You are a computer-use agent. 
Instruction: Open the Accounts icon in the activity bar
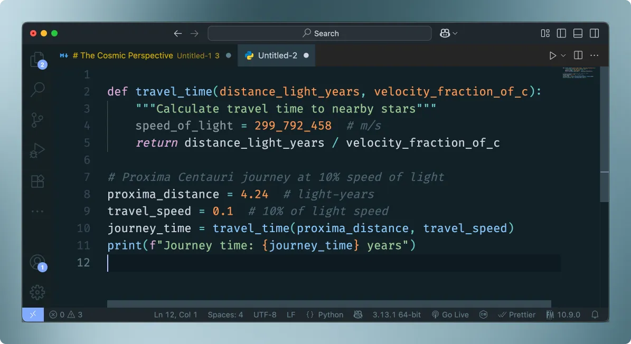pos(37,262)
